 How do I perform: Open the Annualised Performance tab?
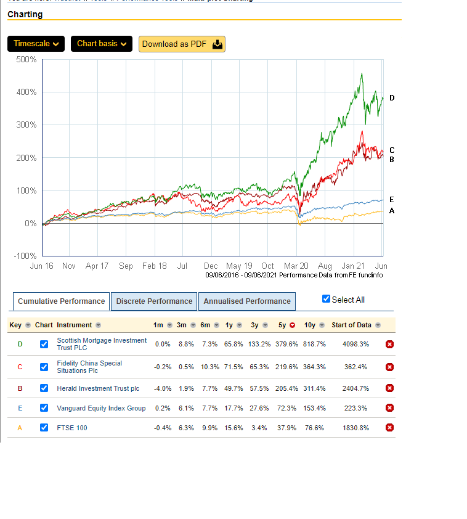(247, 301)
